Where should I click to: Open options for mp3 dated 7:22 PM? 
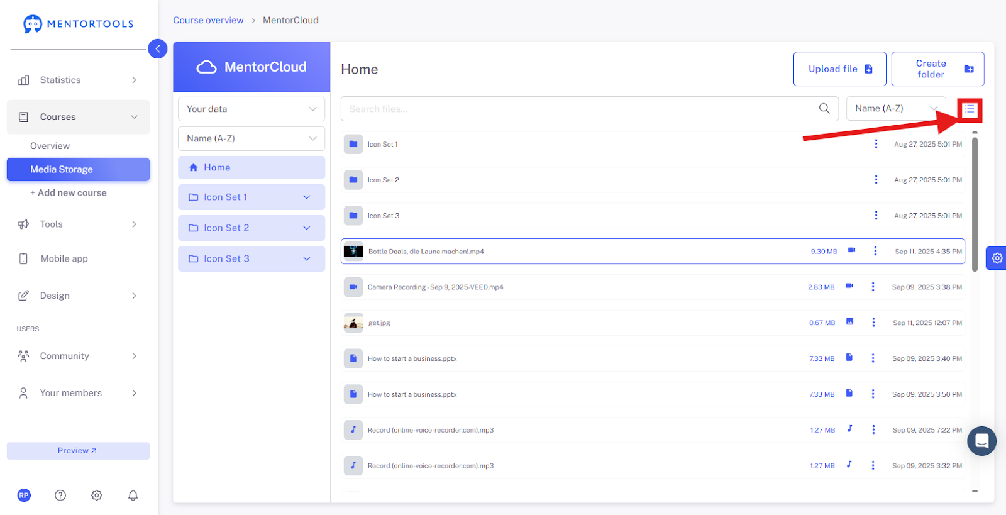point(873,431)
